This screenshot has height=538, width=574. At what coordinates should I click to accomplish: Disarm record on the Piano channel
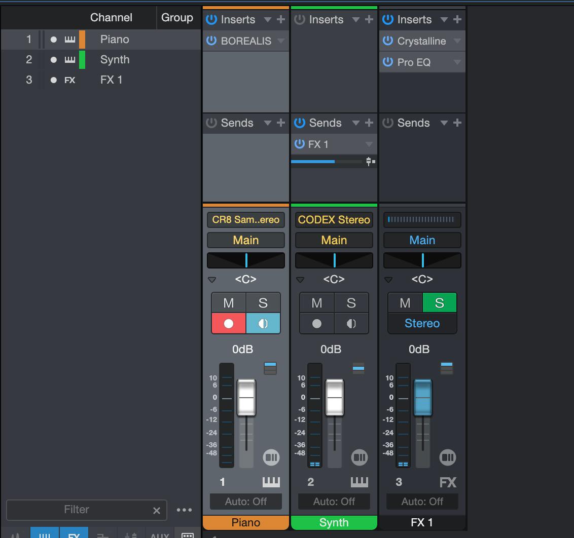pos(228,323)
